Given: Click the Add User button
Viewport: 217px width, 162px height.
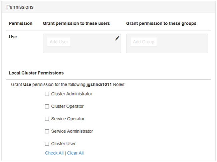Looking at the screenshot, I should coord(59,42).
